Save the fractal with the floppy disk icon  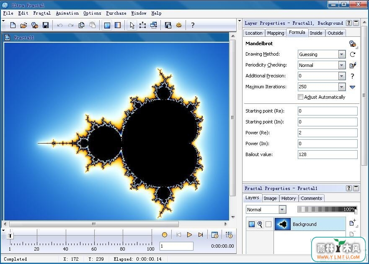point(46,25)
